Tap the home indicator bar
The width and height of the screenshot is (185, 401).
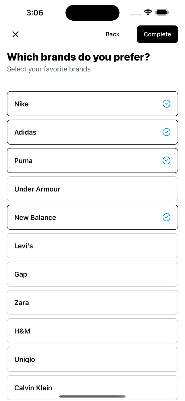click(92, 396)
